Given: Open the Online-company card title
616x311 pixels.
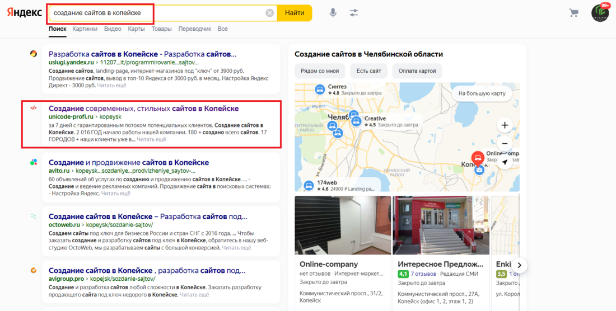Looking at the screenshot, I should [x=328, y=264].
